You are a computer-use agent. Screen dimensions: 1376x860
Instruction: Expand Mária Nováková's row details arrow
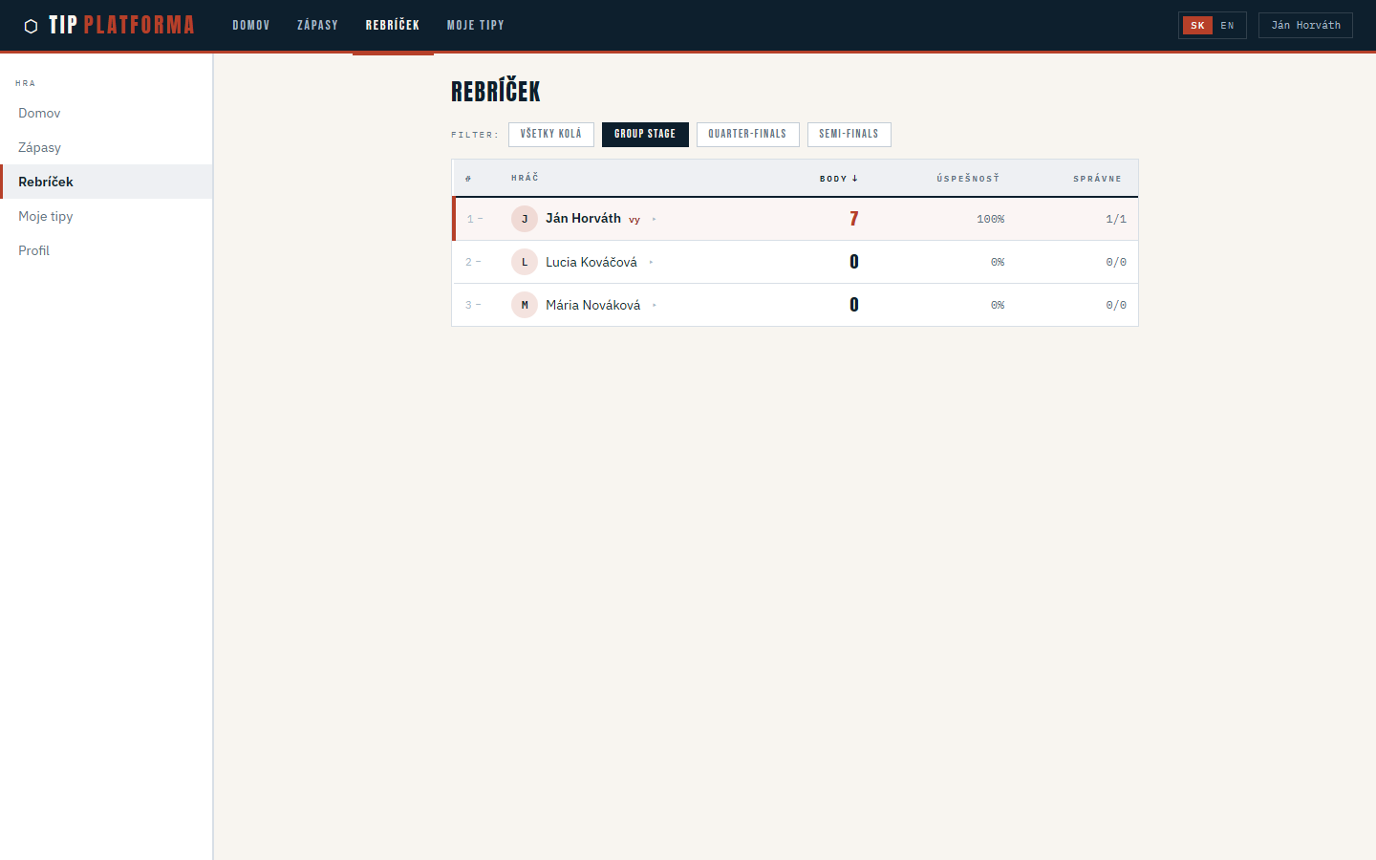[655, 306]
